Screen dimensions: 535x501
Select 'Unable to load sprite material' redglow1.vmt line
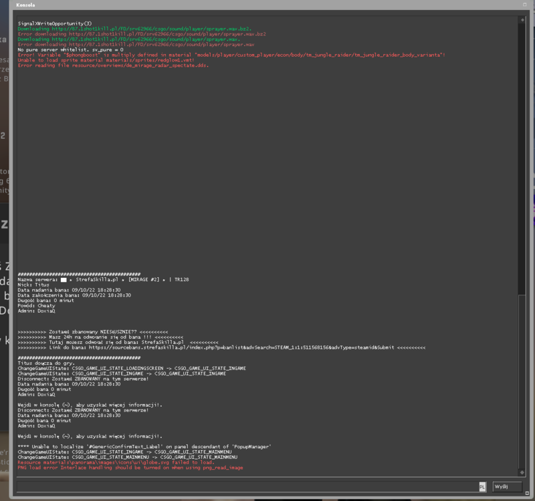106,60
